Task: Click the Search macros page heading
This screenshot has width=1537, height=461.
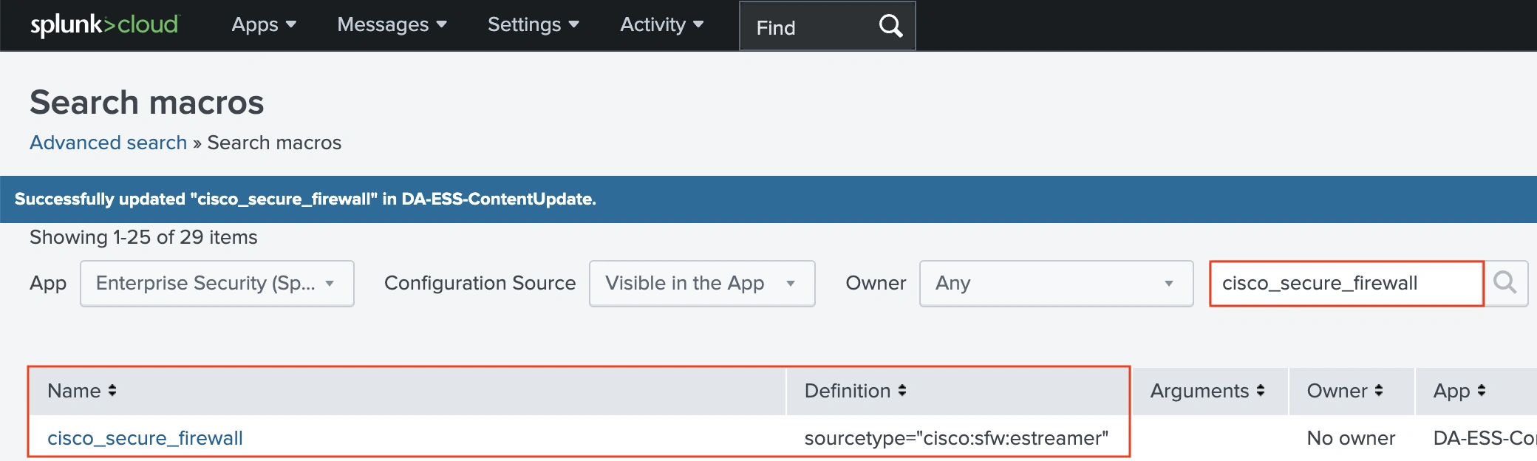Action: (146, 102)
